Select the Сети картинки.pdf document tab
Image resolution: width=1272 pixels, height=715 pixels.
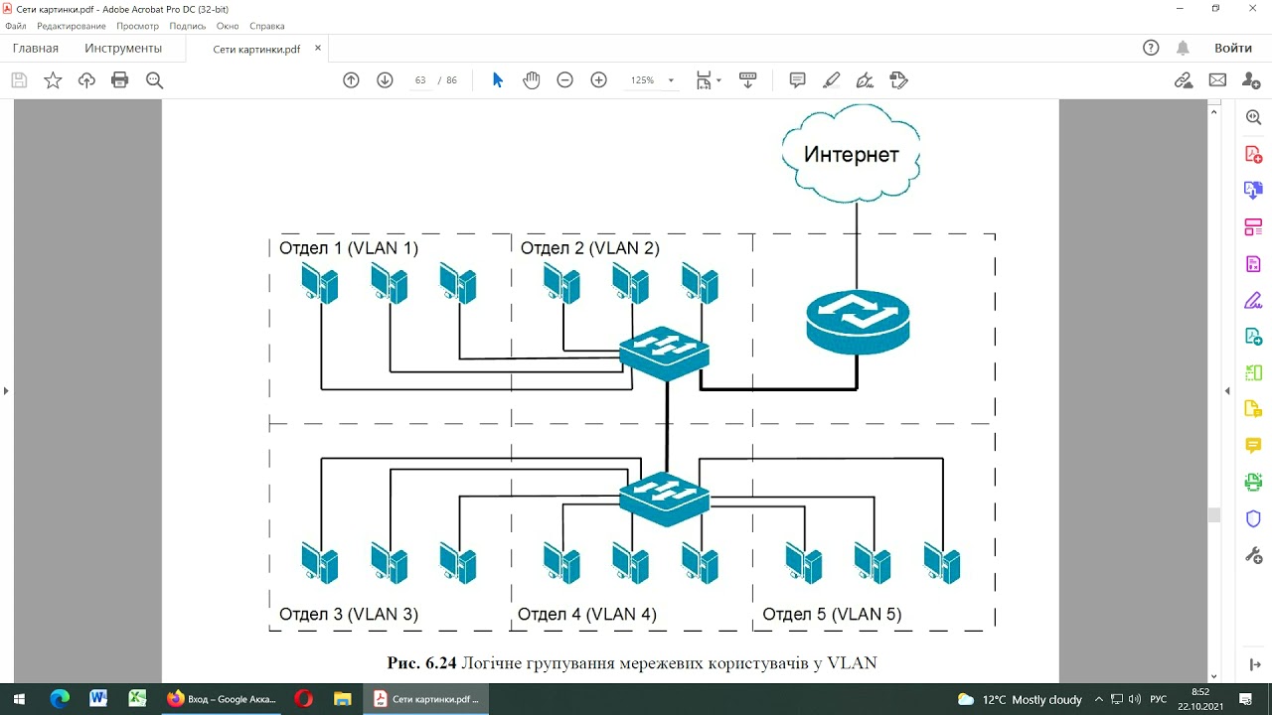pos(256,49)
